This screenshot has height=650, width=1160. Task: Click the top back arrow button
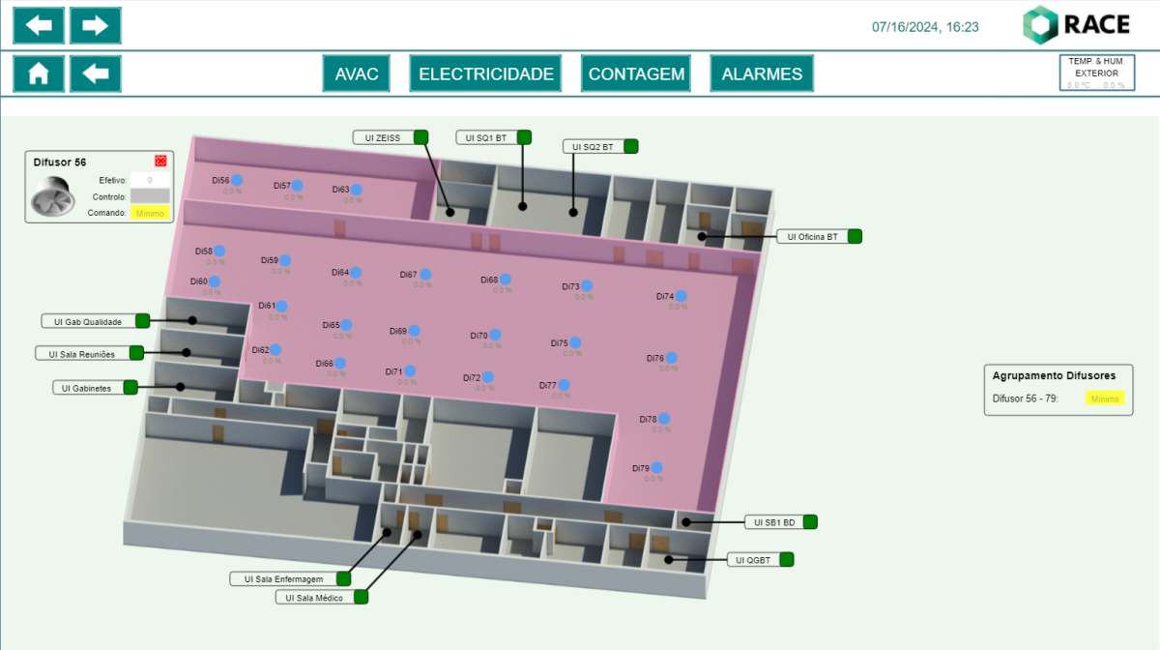(39, 25)
